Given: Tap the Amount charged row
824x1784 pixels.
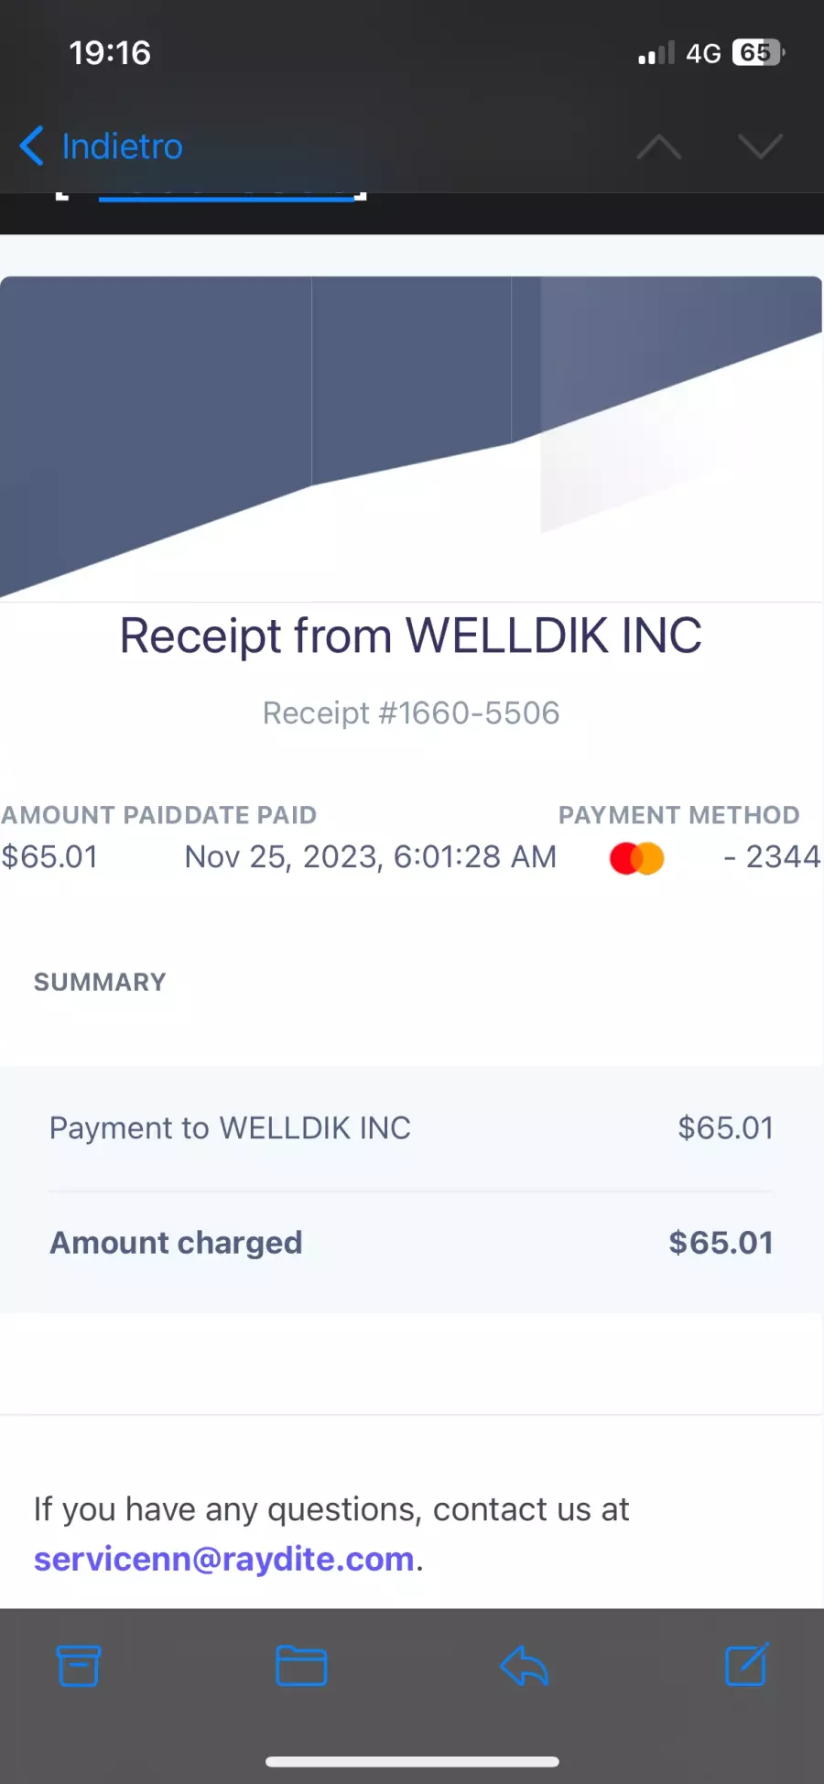Looking at the screenshot, I should (x=411, y=1243).
